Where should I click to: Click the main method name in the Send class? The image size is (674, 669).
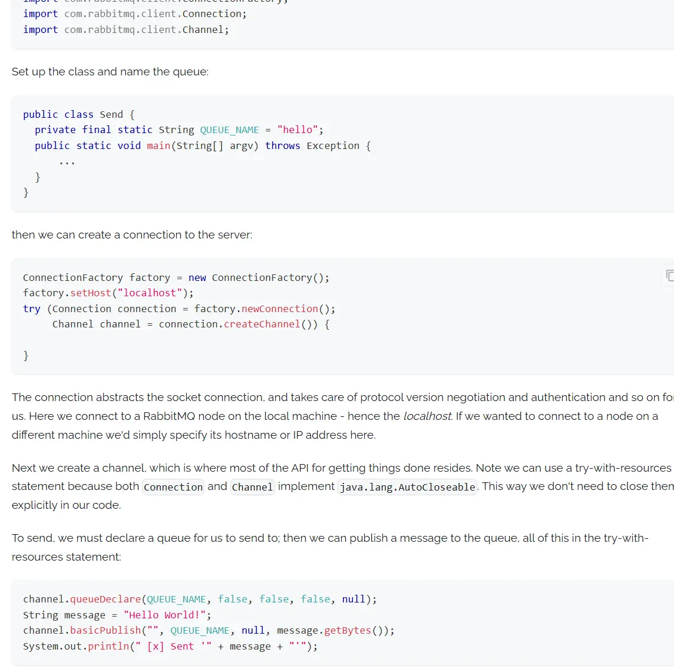pyautogui.click(x=158, y=146)
